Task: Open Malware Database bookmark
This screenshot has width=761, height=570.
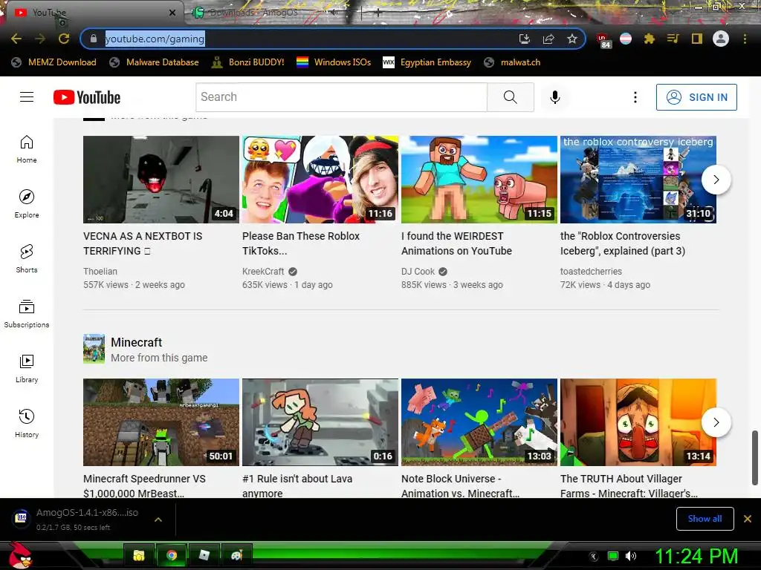Action: 155,62
